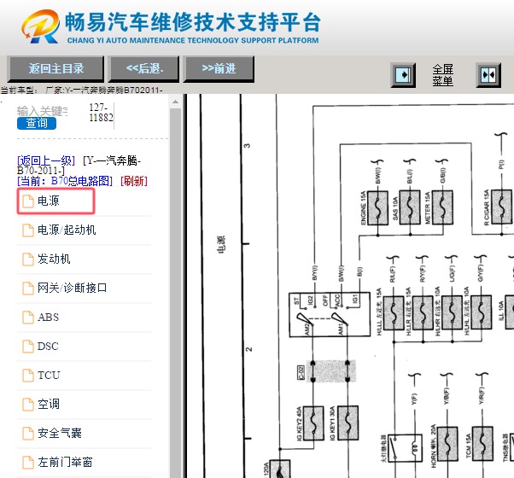
Task: Open the Y-一汽奔腾-B70-2011- breadcrumb link
Action: pos(79,166)
